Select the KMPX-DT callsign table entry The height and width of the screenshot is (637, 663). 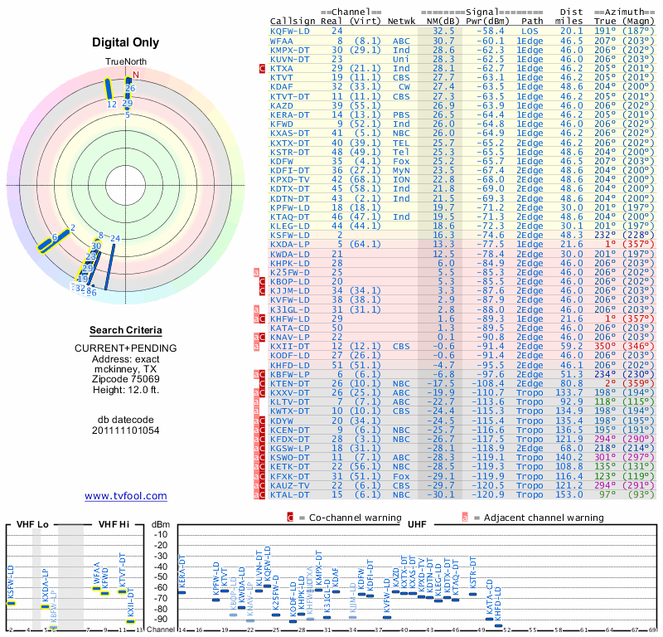[289, 51]
